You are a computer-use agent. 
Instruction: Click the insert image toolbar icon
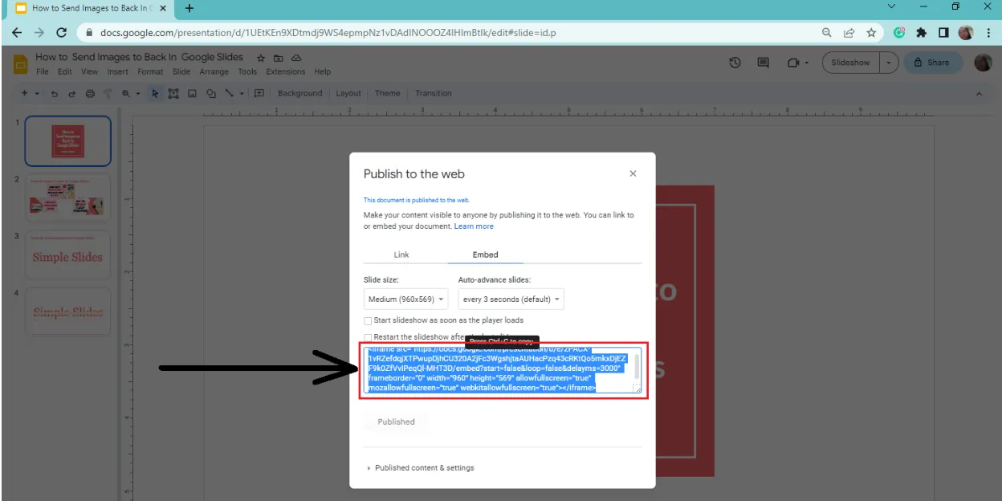[x=193, y=93]
